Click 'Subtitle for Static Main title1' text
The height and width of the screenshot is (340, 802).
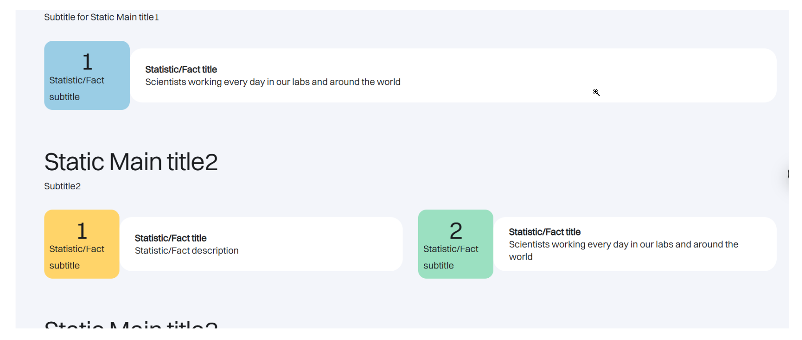coord(101,17)
